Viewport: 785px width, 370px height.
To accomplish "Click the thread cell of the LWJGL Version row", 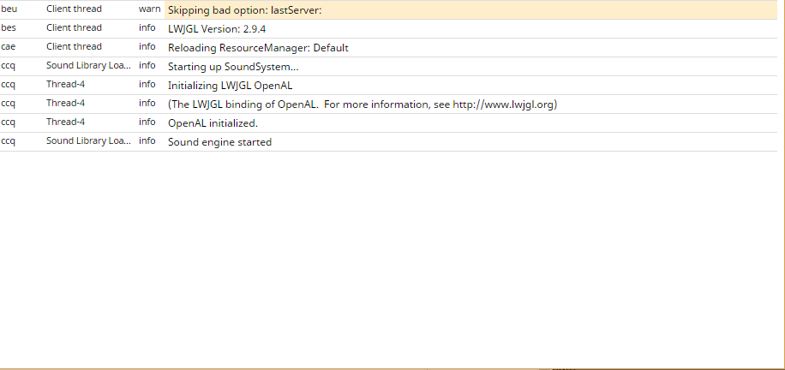I will (x=74, y=28).
